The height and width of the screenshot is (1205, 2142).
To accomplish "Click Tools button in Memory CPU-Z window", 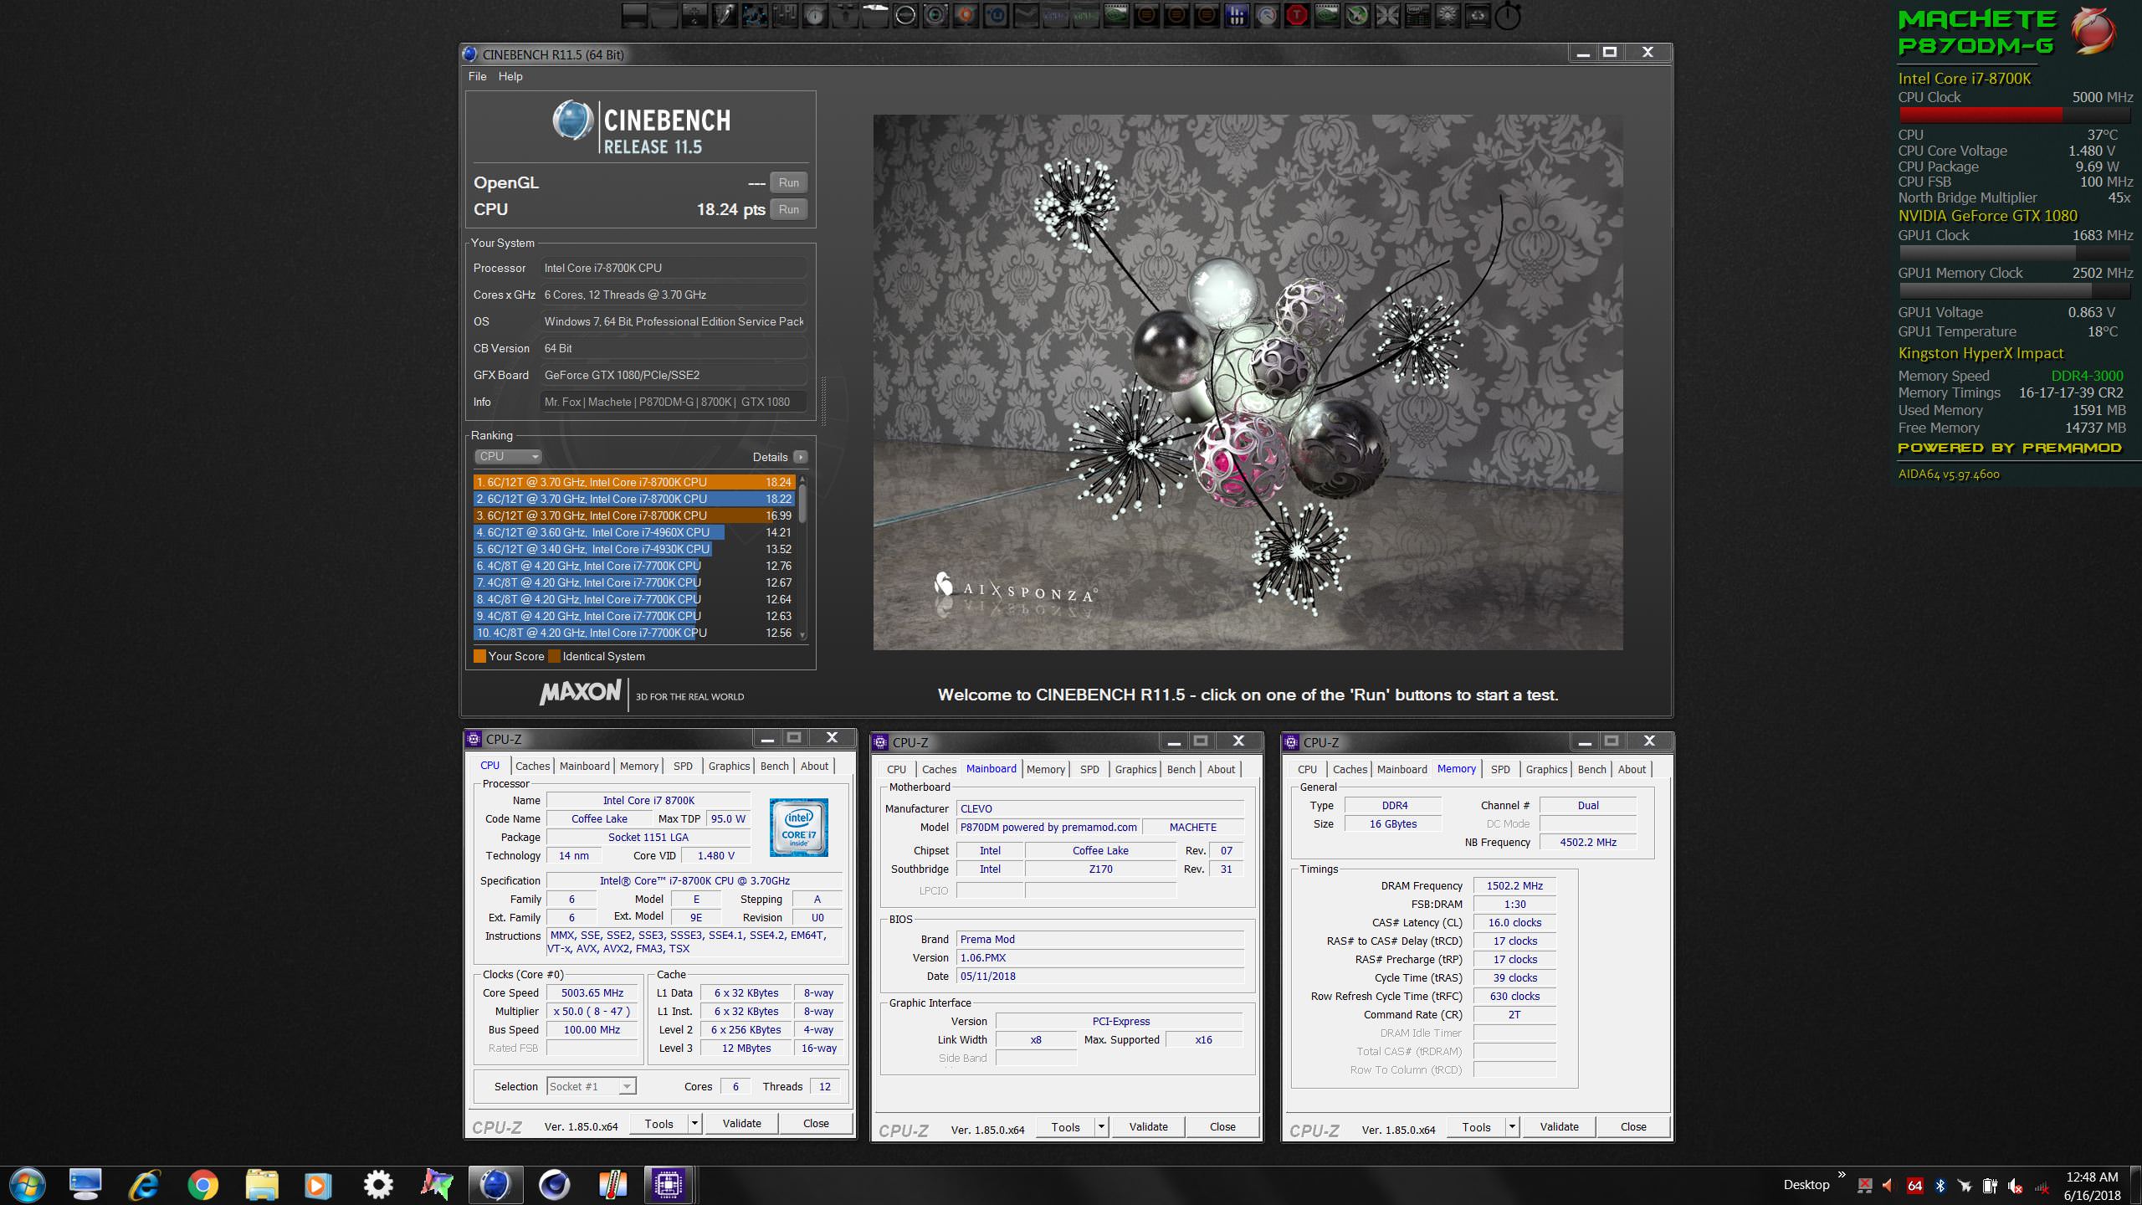I will (x=1476, y=1127).
